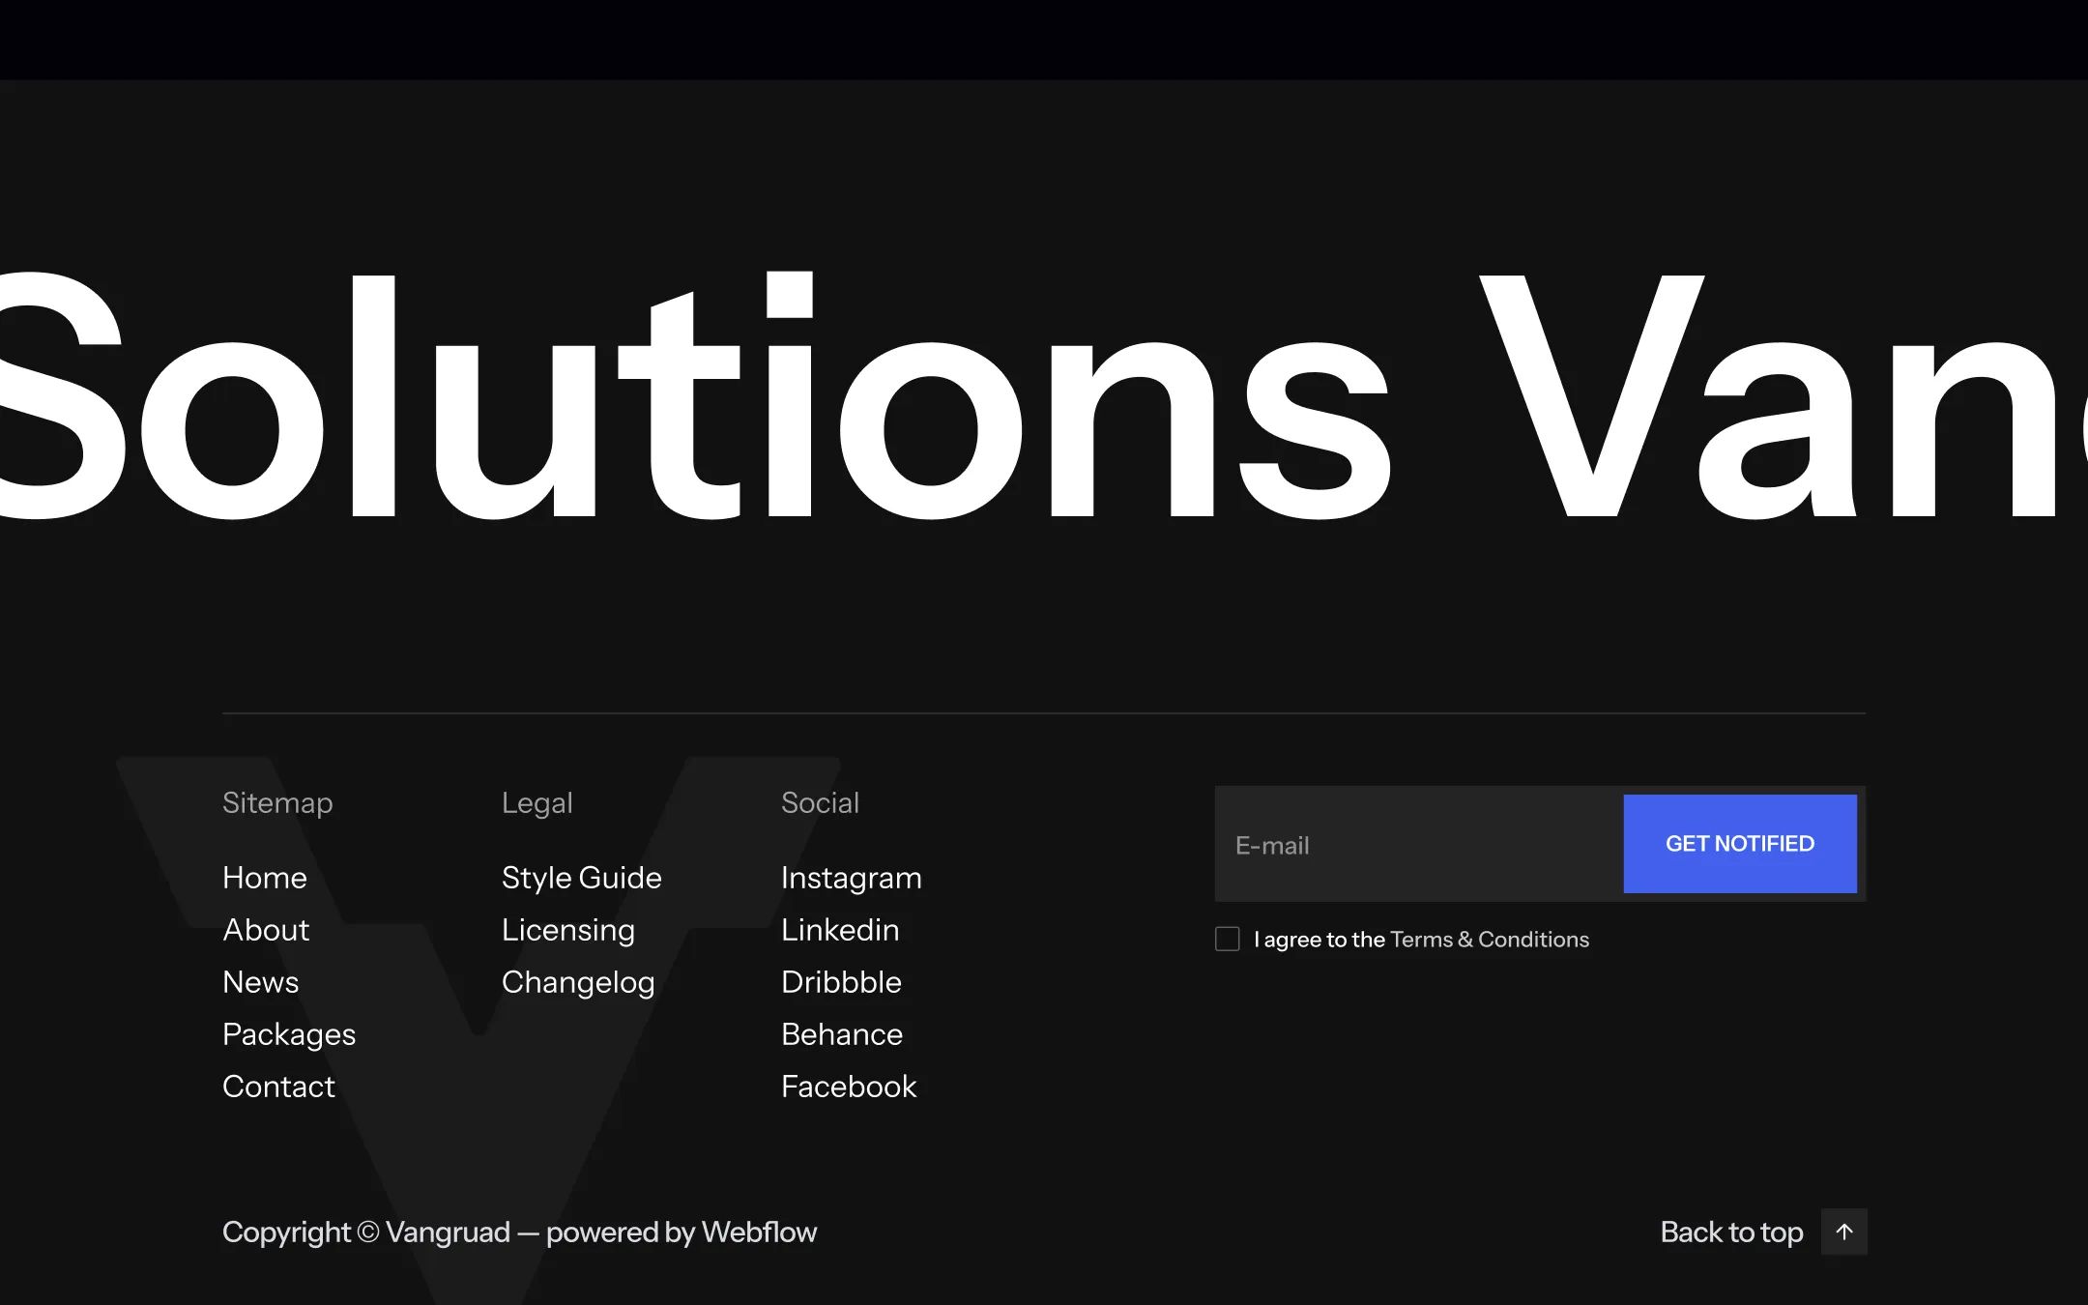
Task: Open the Terms & Conditions link
Action: pyautogui.click(x=1490, y=940)
